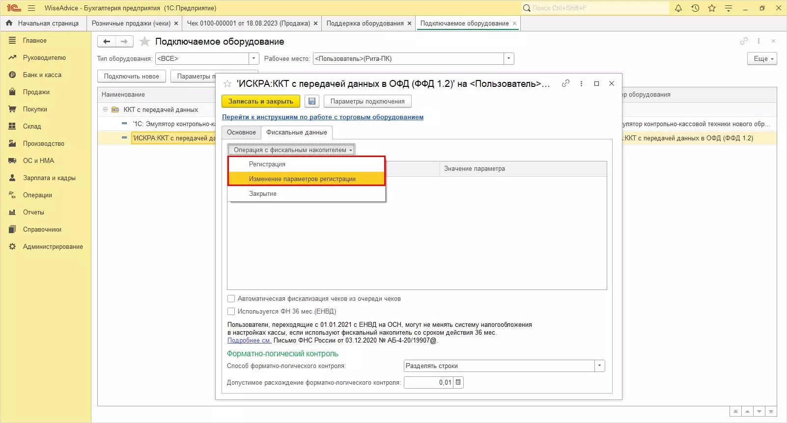Viewport: 787px width, 423px height.
Task: Navigate back with left arrow button
Action: coord(107,42)
